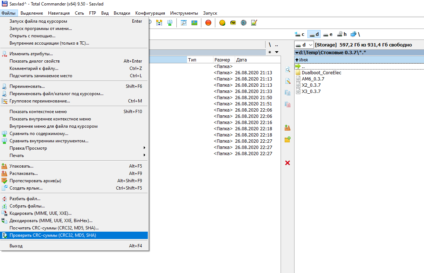Select Групповое переименование menu entry
Viewport: 424px width, 273px height.
(74, 101)
